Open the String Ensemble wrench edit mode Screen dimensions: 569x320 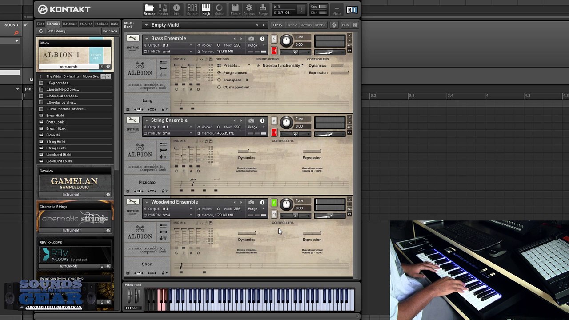point(132,120)
